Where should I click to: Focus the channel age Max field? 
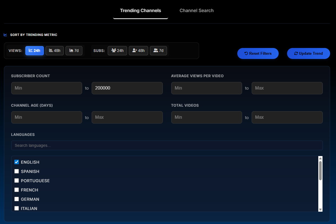127,117
